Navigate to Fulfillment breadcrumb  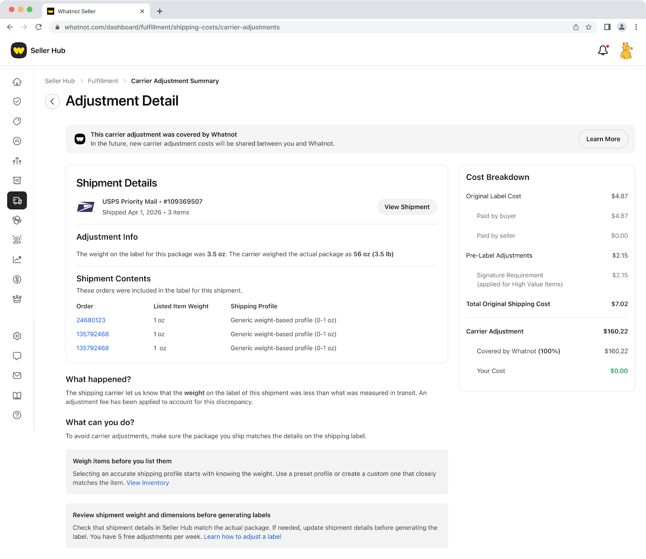[x=103, y=81]
